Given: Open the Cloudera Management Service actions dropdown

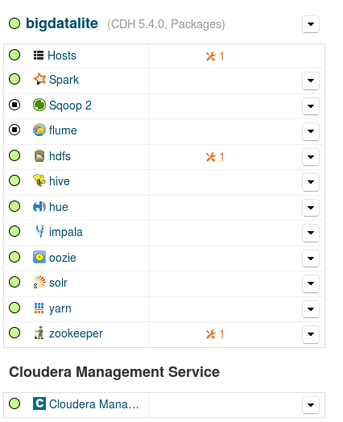Looking at the screenshot, I should coord(311,405).
